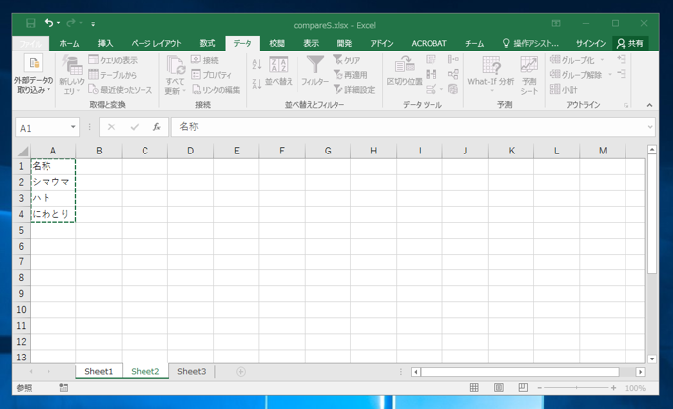
Task: Click the サインイン sign-in link
Action: [x=591, y=43]
